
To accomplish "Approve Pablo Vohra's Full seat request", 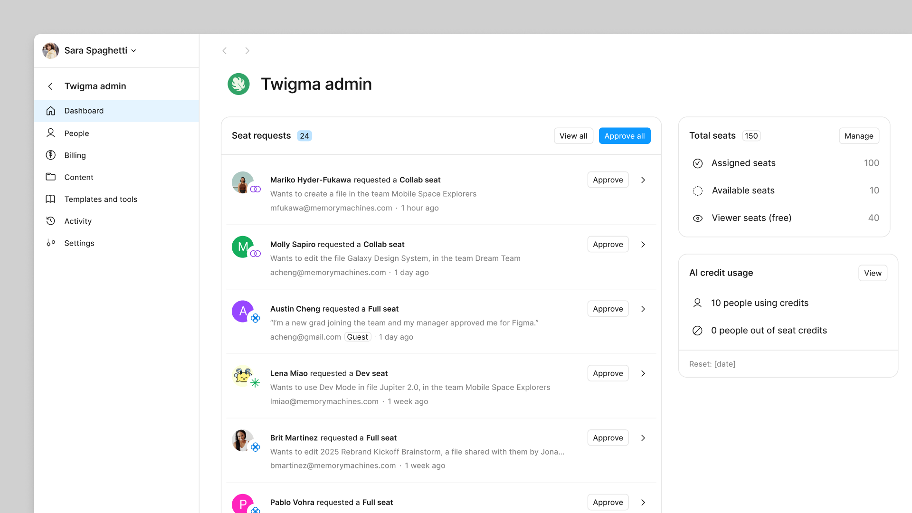I will 608,503.
